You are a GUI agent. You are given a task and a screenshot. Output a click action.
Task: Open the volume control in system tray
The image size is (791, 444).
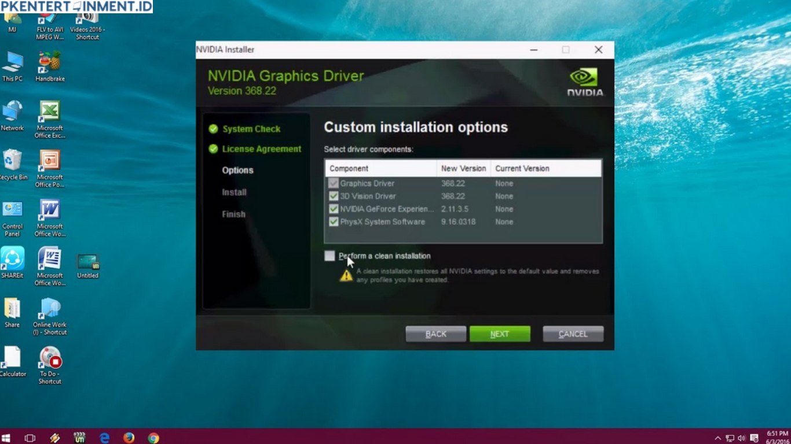click(x=742, y=438)
